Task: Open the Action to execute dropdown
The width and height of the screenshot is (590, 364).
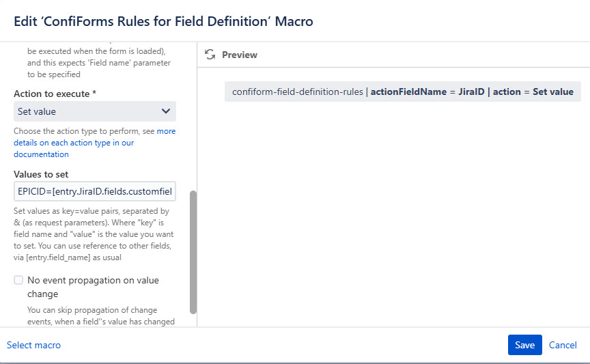Action: tap(95, 111)
